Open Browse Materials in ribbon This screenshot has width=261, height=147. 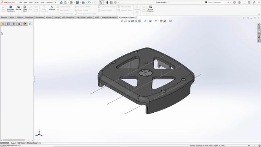(x=150, y=9)
